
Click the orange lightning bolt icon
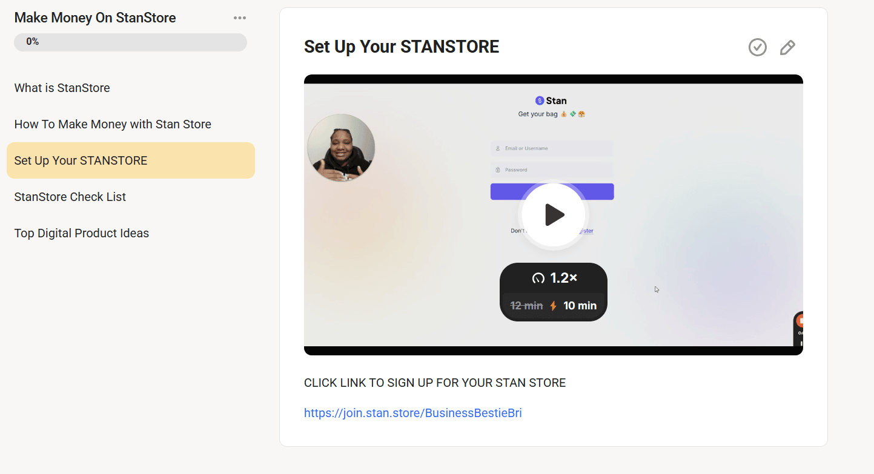tap(553, 306)
